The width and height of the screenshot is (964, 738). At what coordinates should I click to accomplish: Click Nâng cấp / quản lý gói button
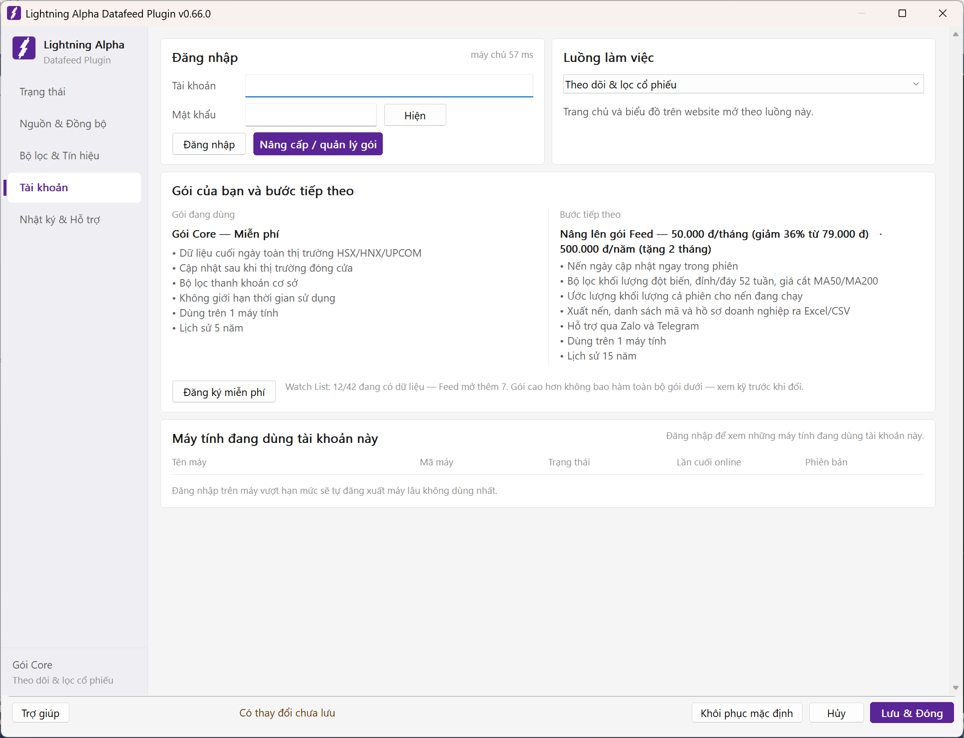click(318, 144)
